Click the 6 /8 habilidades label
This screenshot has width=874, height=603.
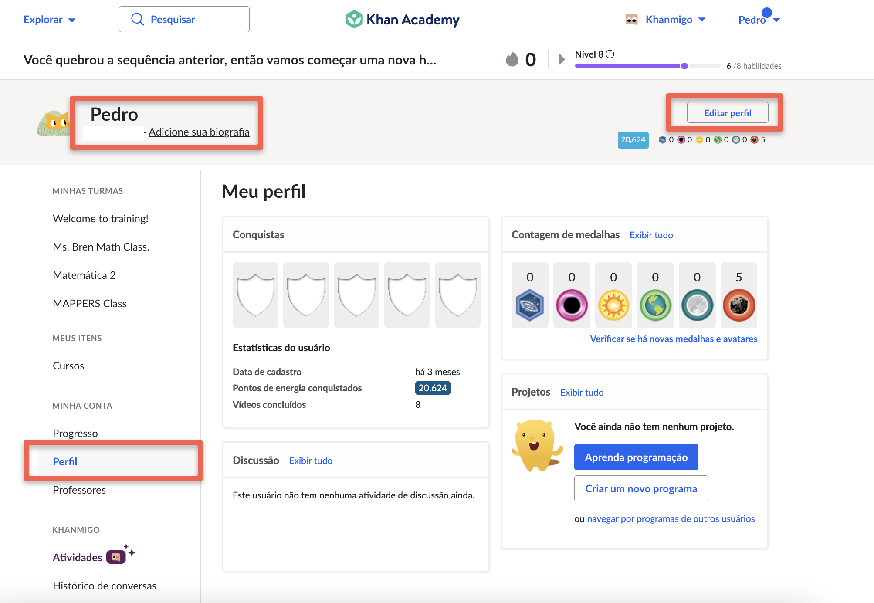[x=754, y=66]
